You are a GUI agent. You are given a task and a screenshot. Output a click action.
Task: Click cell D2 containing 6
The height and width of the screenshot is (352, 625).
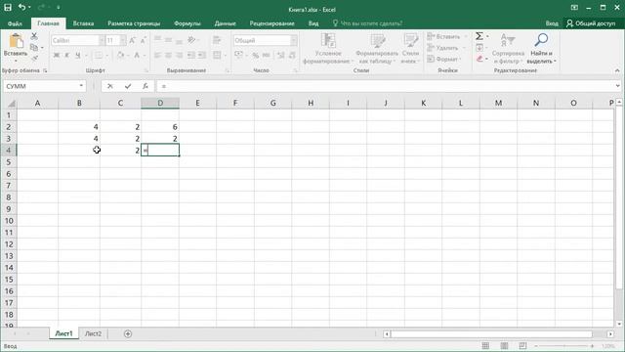pos(160,127)
